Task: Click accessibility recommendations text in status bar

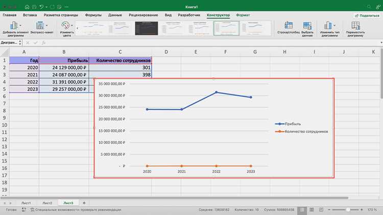Action: coord(78,209)
